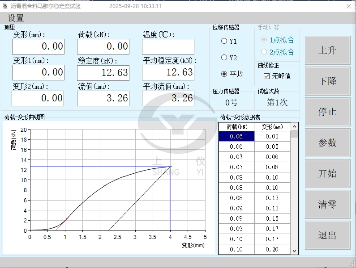
Task: Click the 温度 input field
Action: click(x=168, y=46)
